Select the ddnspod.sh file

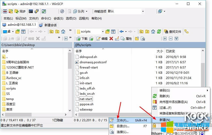[x=88, y=57]
